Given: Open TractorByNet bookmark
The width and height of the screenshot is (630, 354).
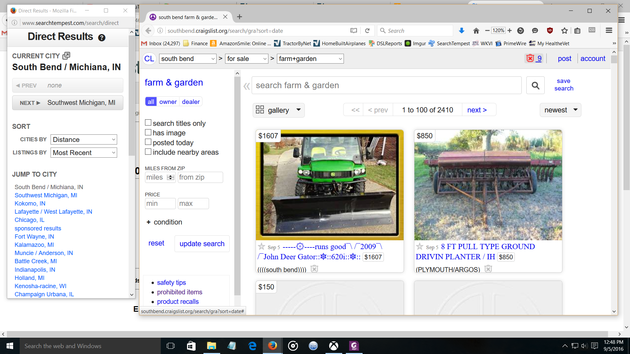Looking at the screenshot, I should click(293, 43).
